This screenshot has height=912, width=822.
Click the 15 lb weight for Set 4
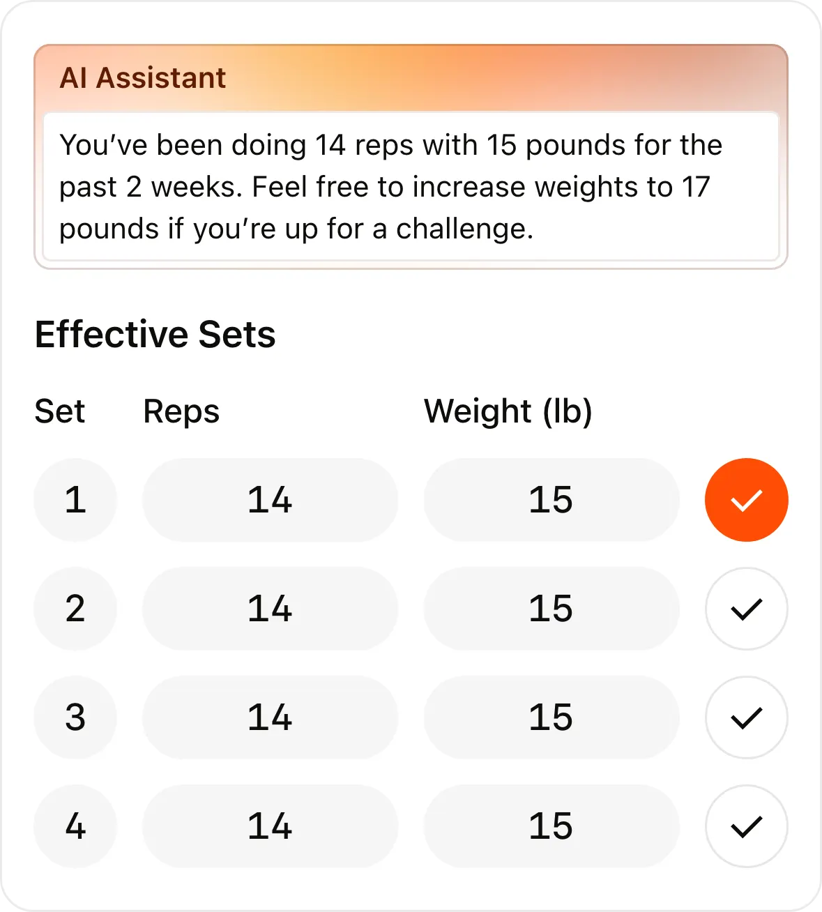coord(551,826)
